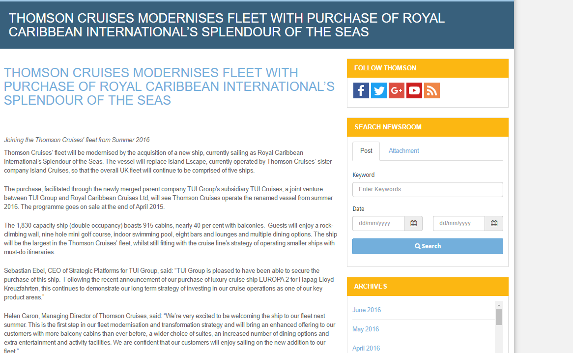The height and width of the screenshot is (353, 573).
Task: Click the archives scrollbar up arrow
Action: 499,305
